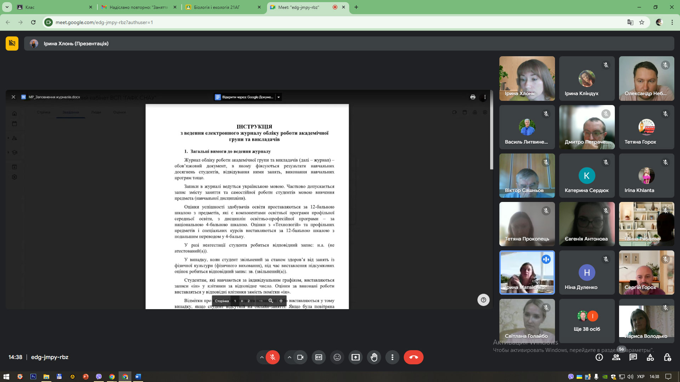Open Viber from the taskbar
The image size is (680, 382).
pyautogui.click(x=99, y=377)
